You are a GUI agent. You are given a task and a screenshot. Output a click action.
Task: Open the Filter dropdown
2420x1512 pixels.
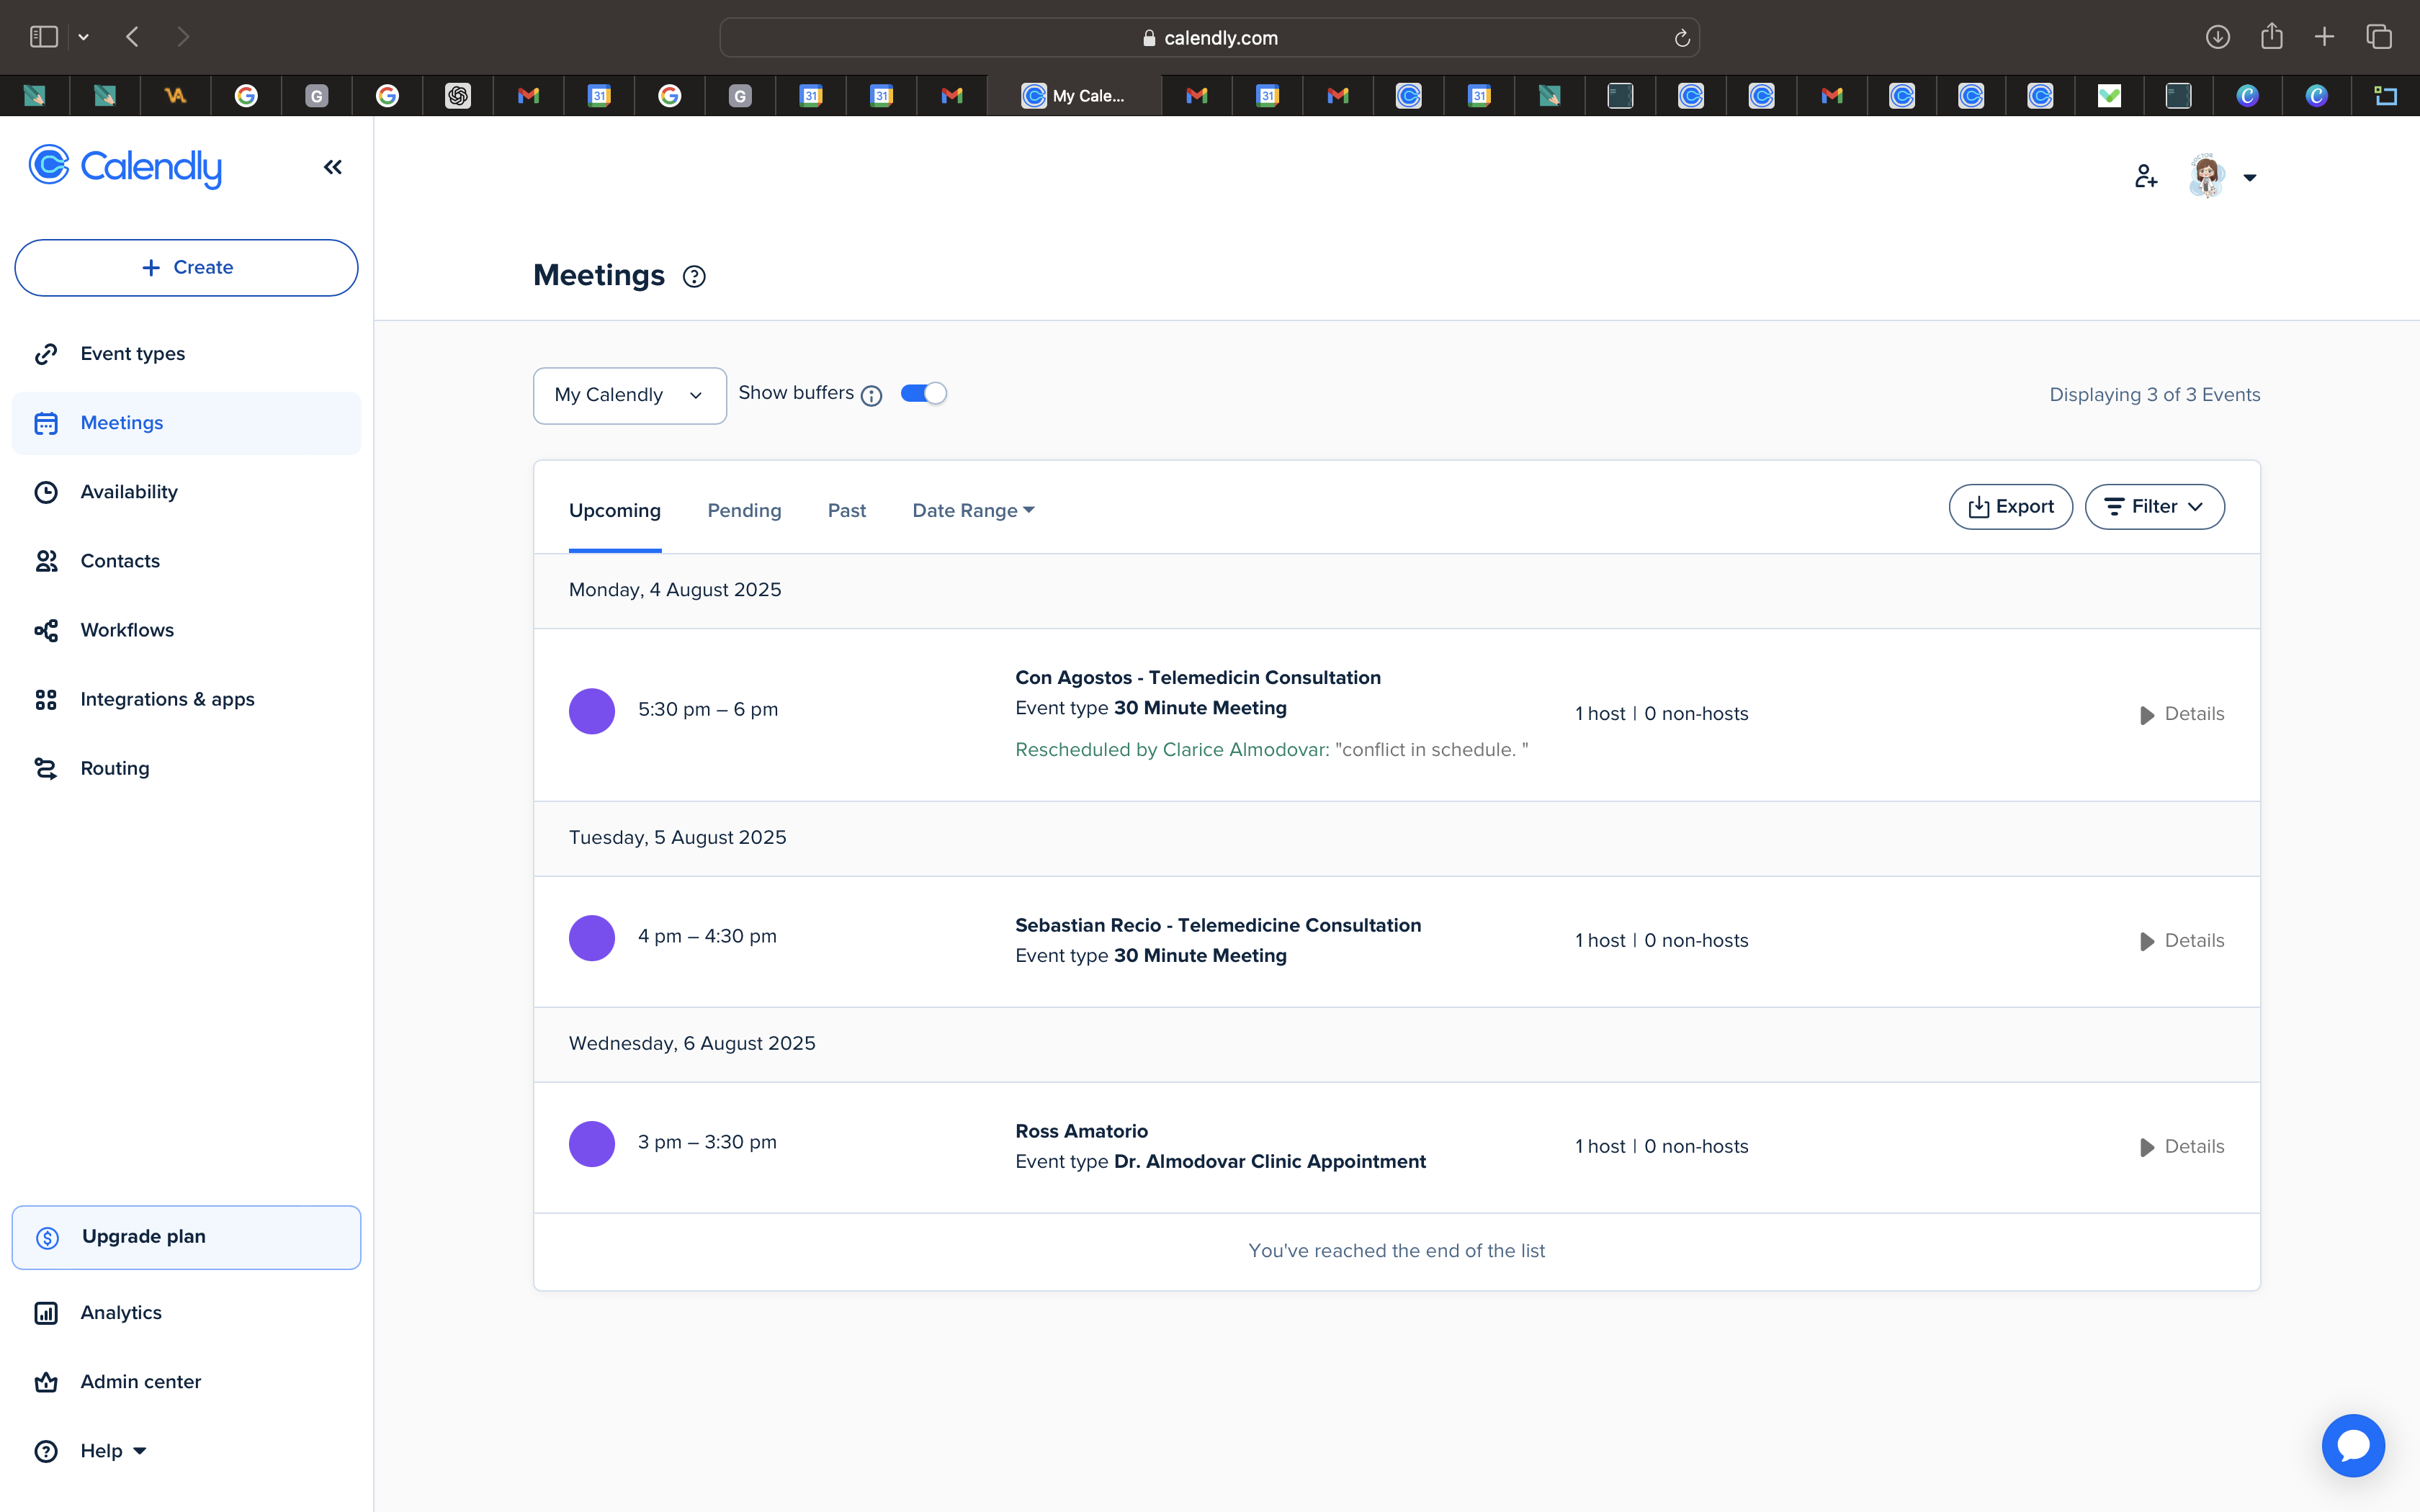point(2154,507)
